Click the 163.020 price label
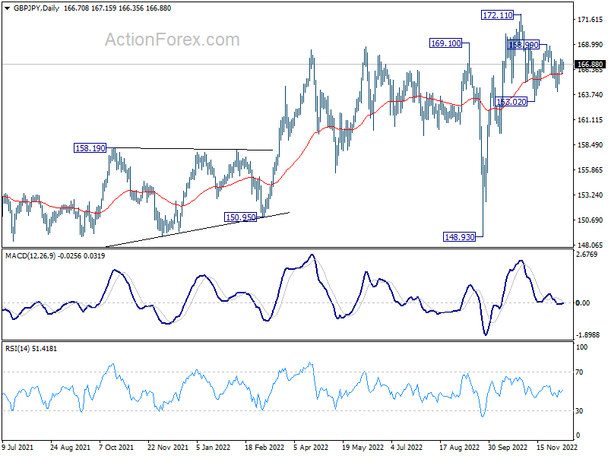This screenshot has width=608, height=456. tap(511, 102)
